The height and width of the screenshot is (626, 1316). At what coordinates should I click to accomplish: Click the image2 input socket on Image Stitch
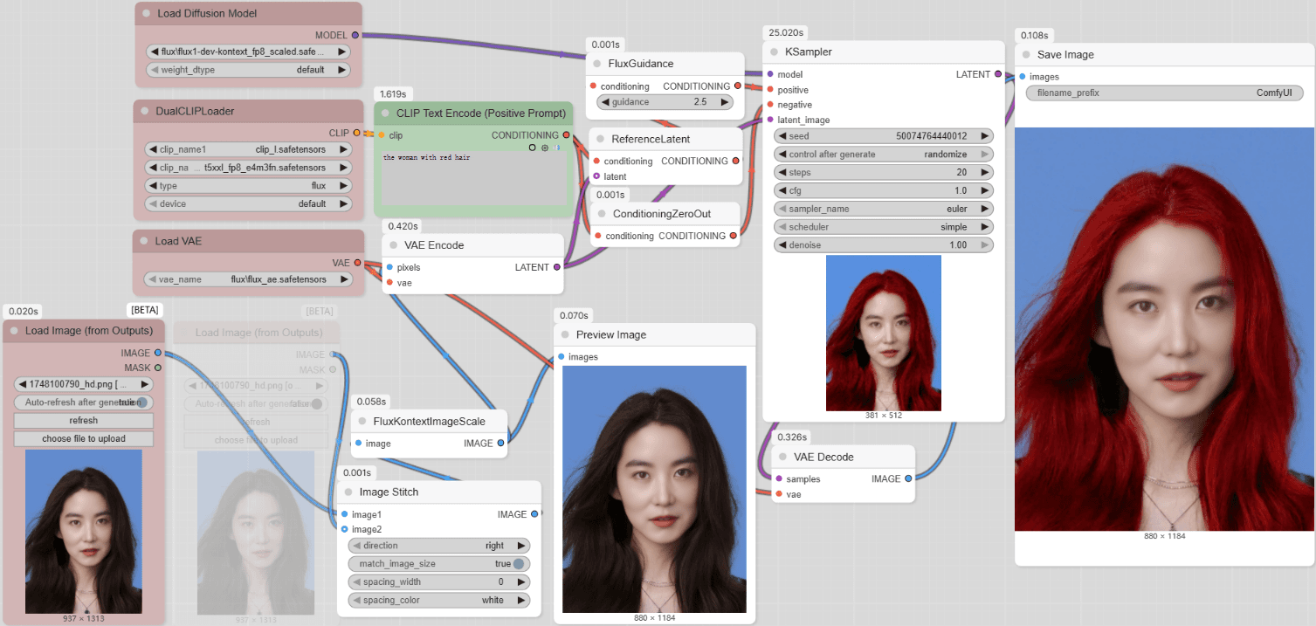tap(344, 529)
